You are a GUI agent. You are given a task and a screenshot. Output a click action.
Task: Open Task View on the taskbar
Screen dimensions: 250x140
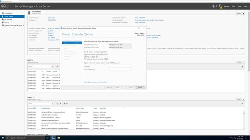click(x=47, y=138)
